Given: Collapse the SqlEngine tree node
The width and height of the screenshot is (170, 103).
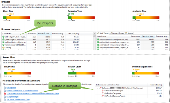Looking at the screenshot, I should tap(98, 88).
